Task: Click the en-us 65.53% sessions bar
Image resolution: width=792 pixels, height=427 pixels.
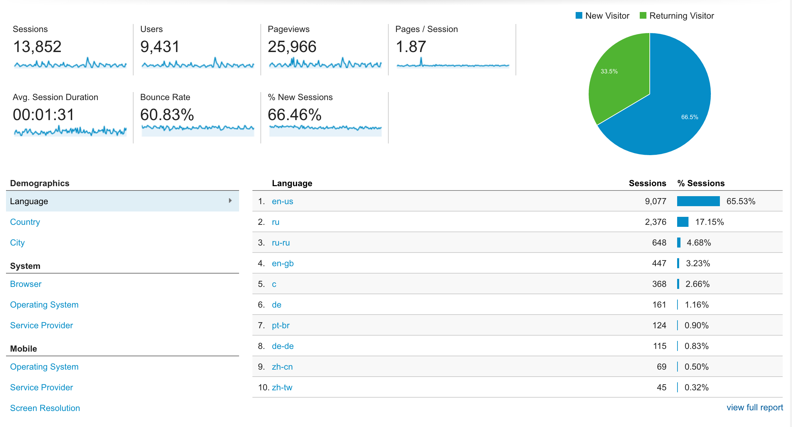Action: point(698,201)
